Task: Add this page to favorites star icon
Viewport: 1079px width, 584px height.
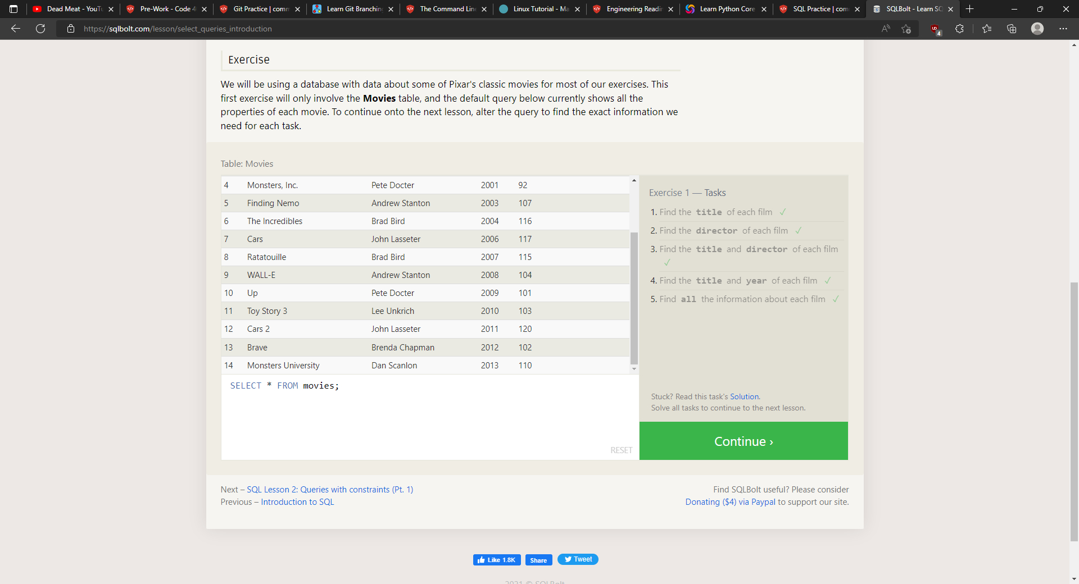Action: click(x=906, y=29)
